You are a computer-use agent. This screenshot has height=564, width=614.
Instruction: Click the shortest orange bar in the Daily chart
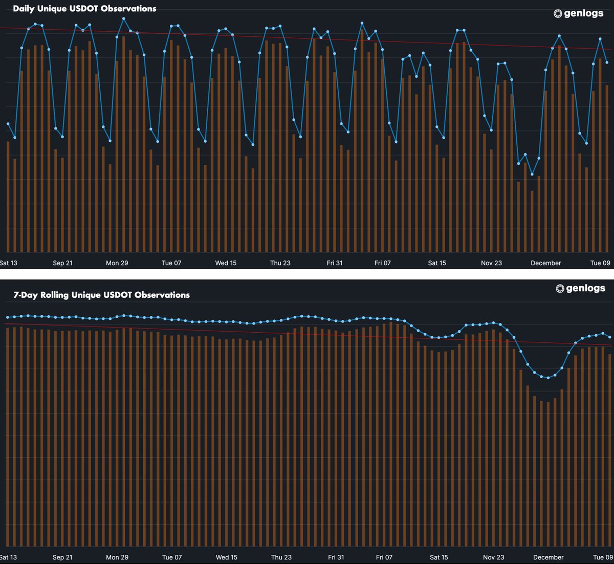(532, 221)
